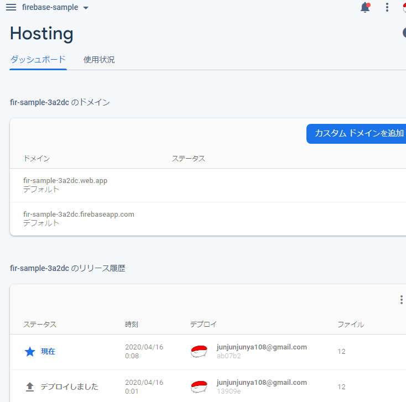Select the 現在 status label
Viewport: 406px width, 402px height.
[48, 352]
